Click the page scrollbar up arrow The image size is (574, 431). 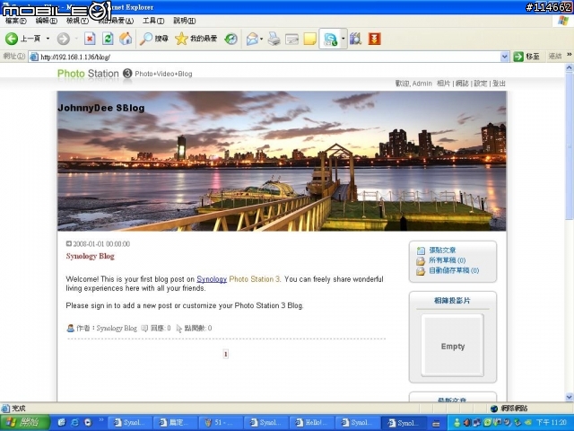coord(569,68)
